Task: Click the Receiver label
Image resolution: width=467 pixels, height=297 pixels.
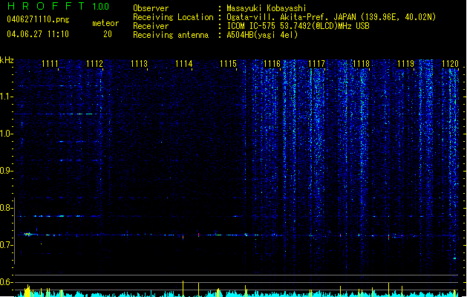Action: 151,26
